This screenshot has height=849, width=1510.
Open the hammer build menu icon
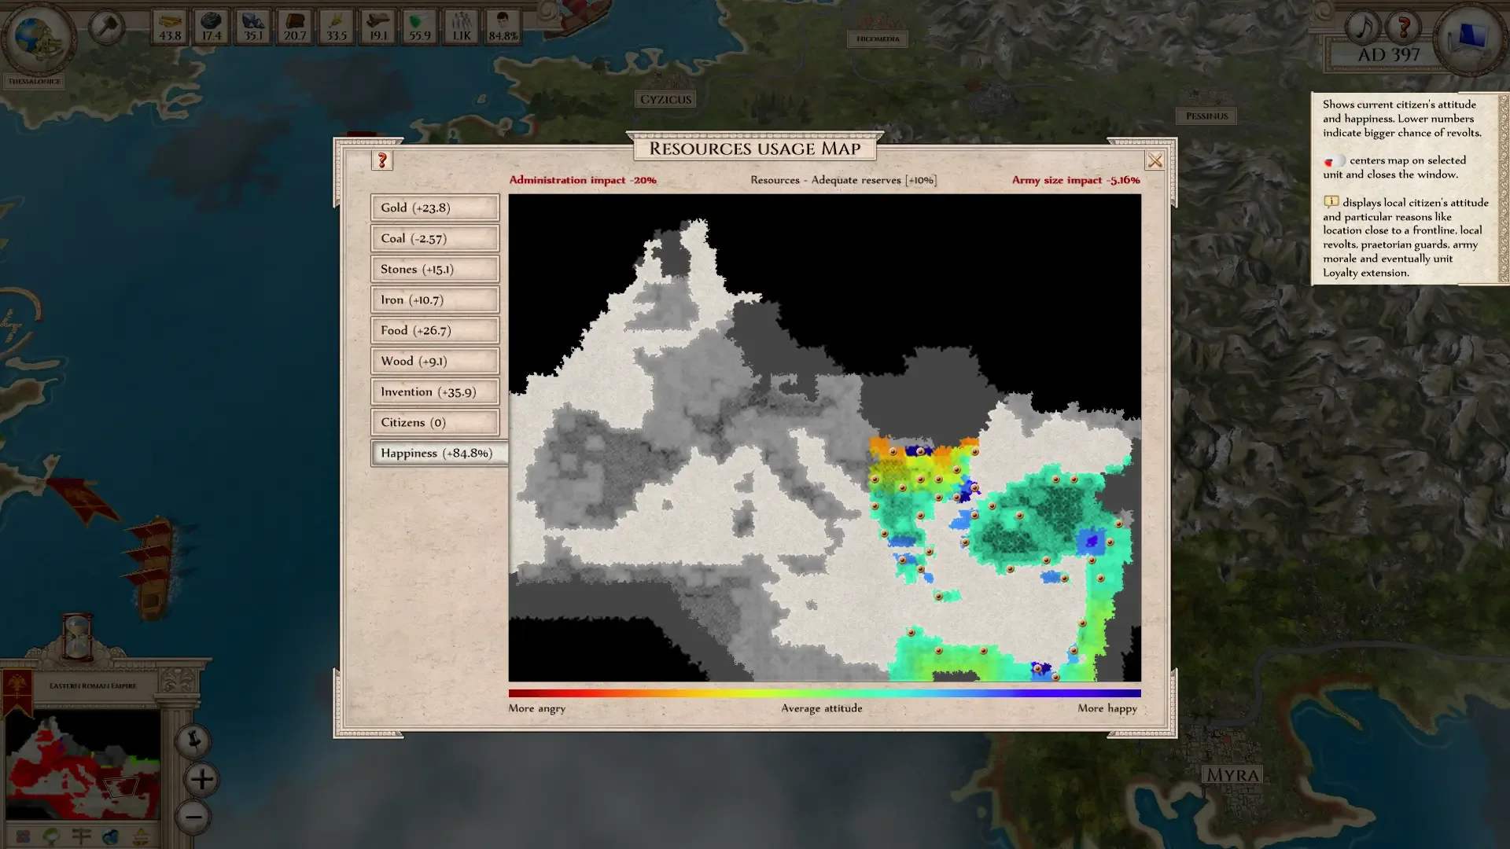tap(106, 28)
